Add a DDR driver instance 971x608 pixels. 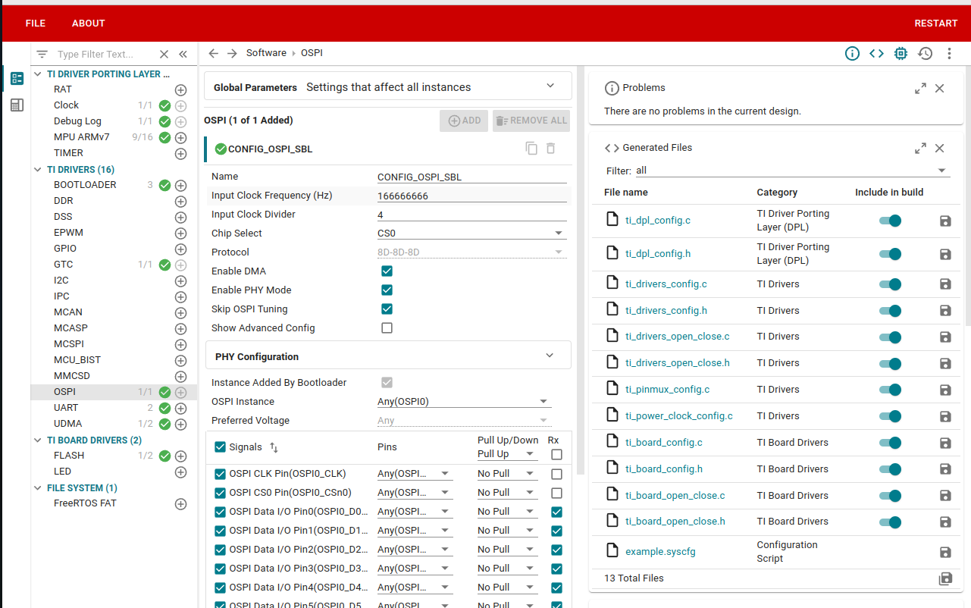click(180, 201)
